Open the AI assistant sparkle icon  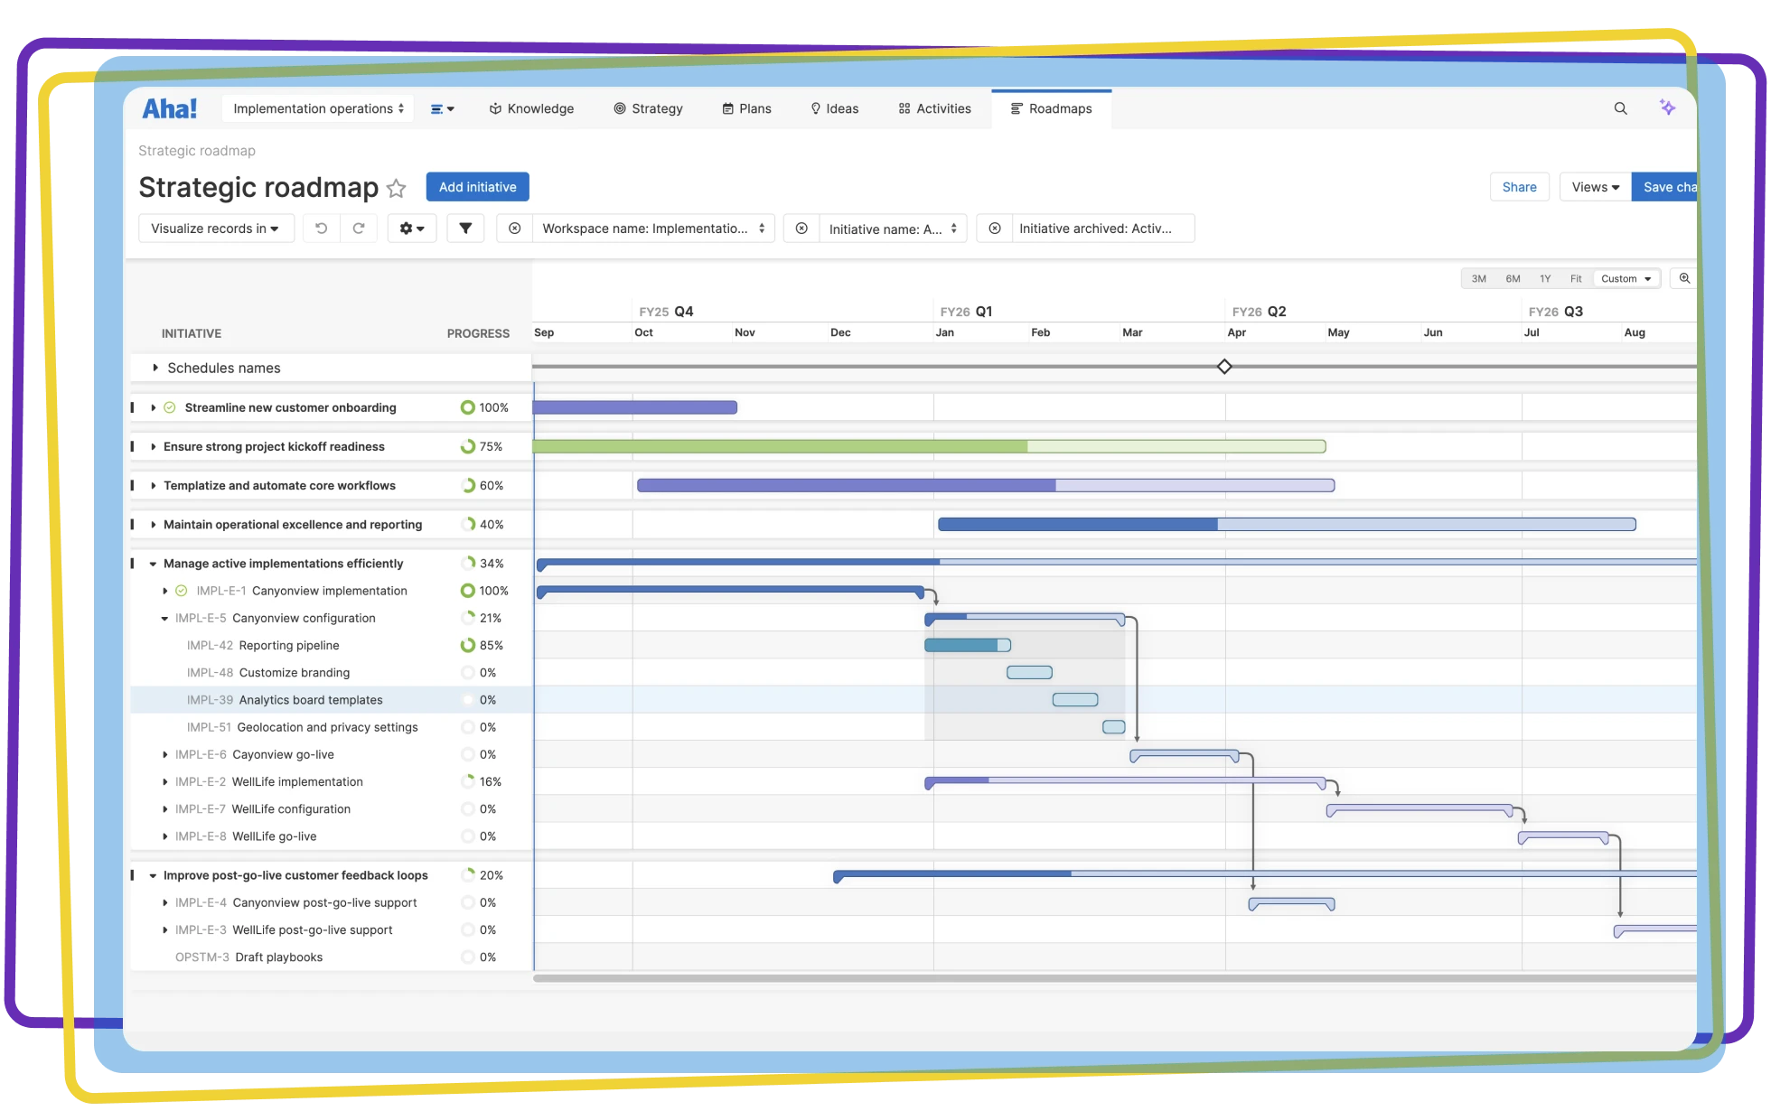click(x=1667, y=107)
